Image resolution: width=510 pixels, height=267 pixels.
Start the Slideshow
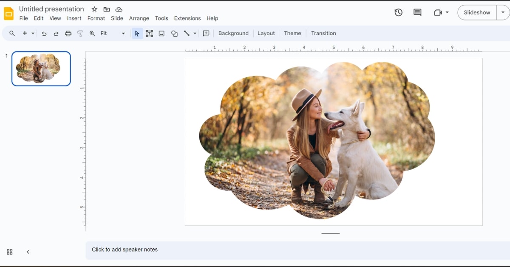coord(477,12)
